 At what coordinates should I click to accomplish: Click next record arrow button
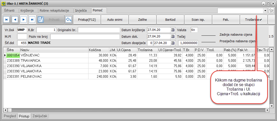click(24, 19)
